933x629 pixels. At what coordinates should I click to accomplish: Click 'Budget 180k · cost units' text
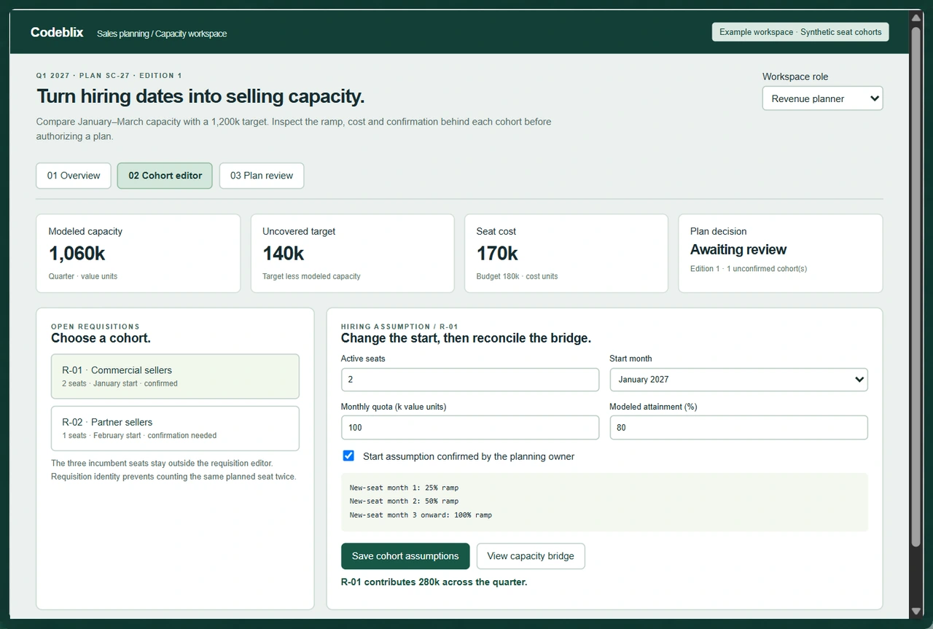517,276
